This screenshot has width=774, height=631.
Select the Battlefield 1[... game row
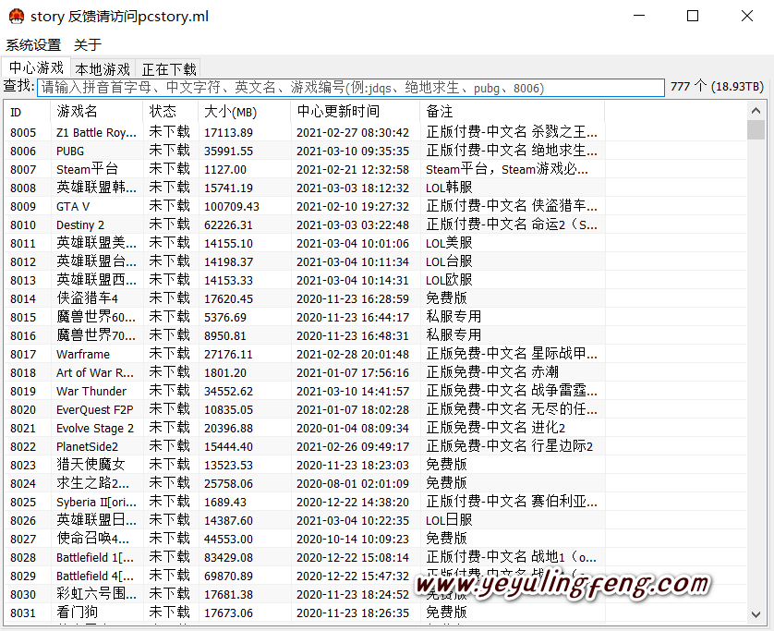pyautogui.click(x=375, y=557)
